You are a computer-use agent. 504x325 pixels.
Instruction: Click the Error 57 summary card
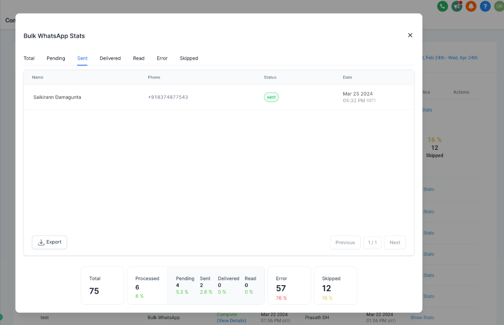tap(289, 286)
